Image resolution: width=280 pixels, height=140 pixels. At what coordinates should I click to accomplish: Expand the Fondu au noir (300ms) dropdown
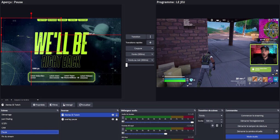tap(152, 60)
